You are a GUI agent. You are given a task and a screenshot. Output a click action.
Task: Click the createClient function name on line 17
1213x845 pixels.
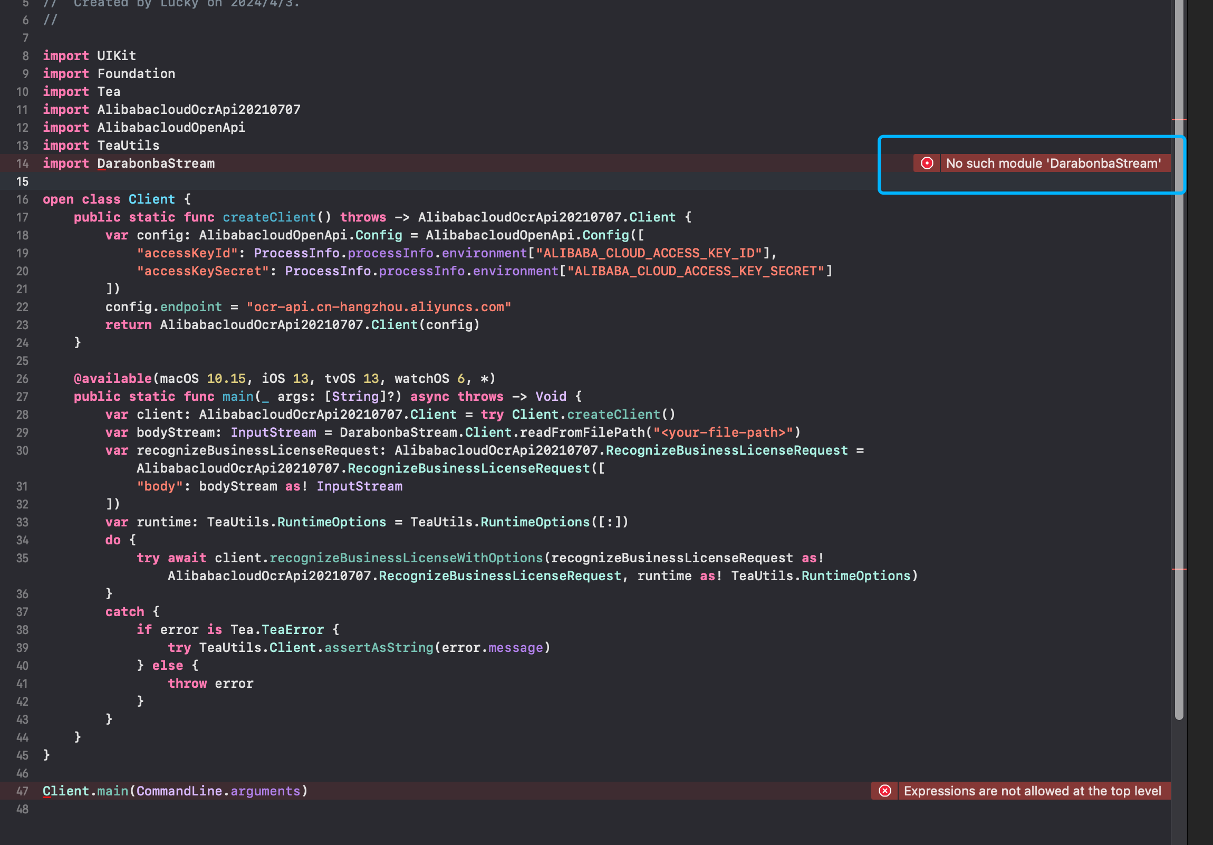(x=269, y=217)
